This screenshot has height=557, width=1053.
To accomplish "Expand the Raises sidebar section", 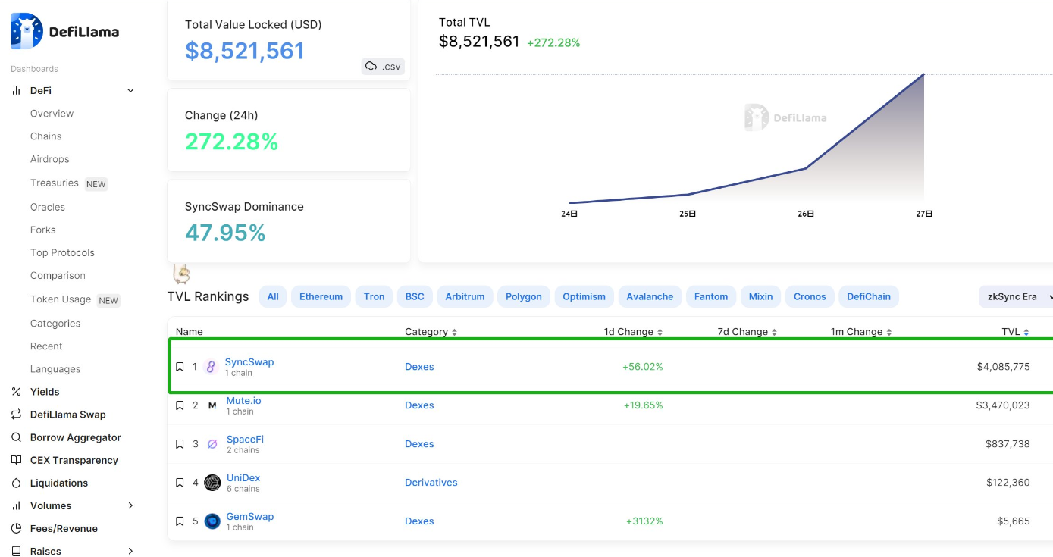I will (x=130, y=551).
